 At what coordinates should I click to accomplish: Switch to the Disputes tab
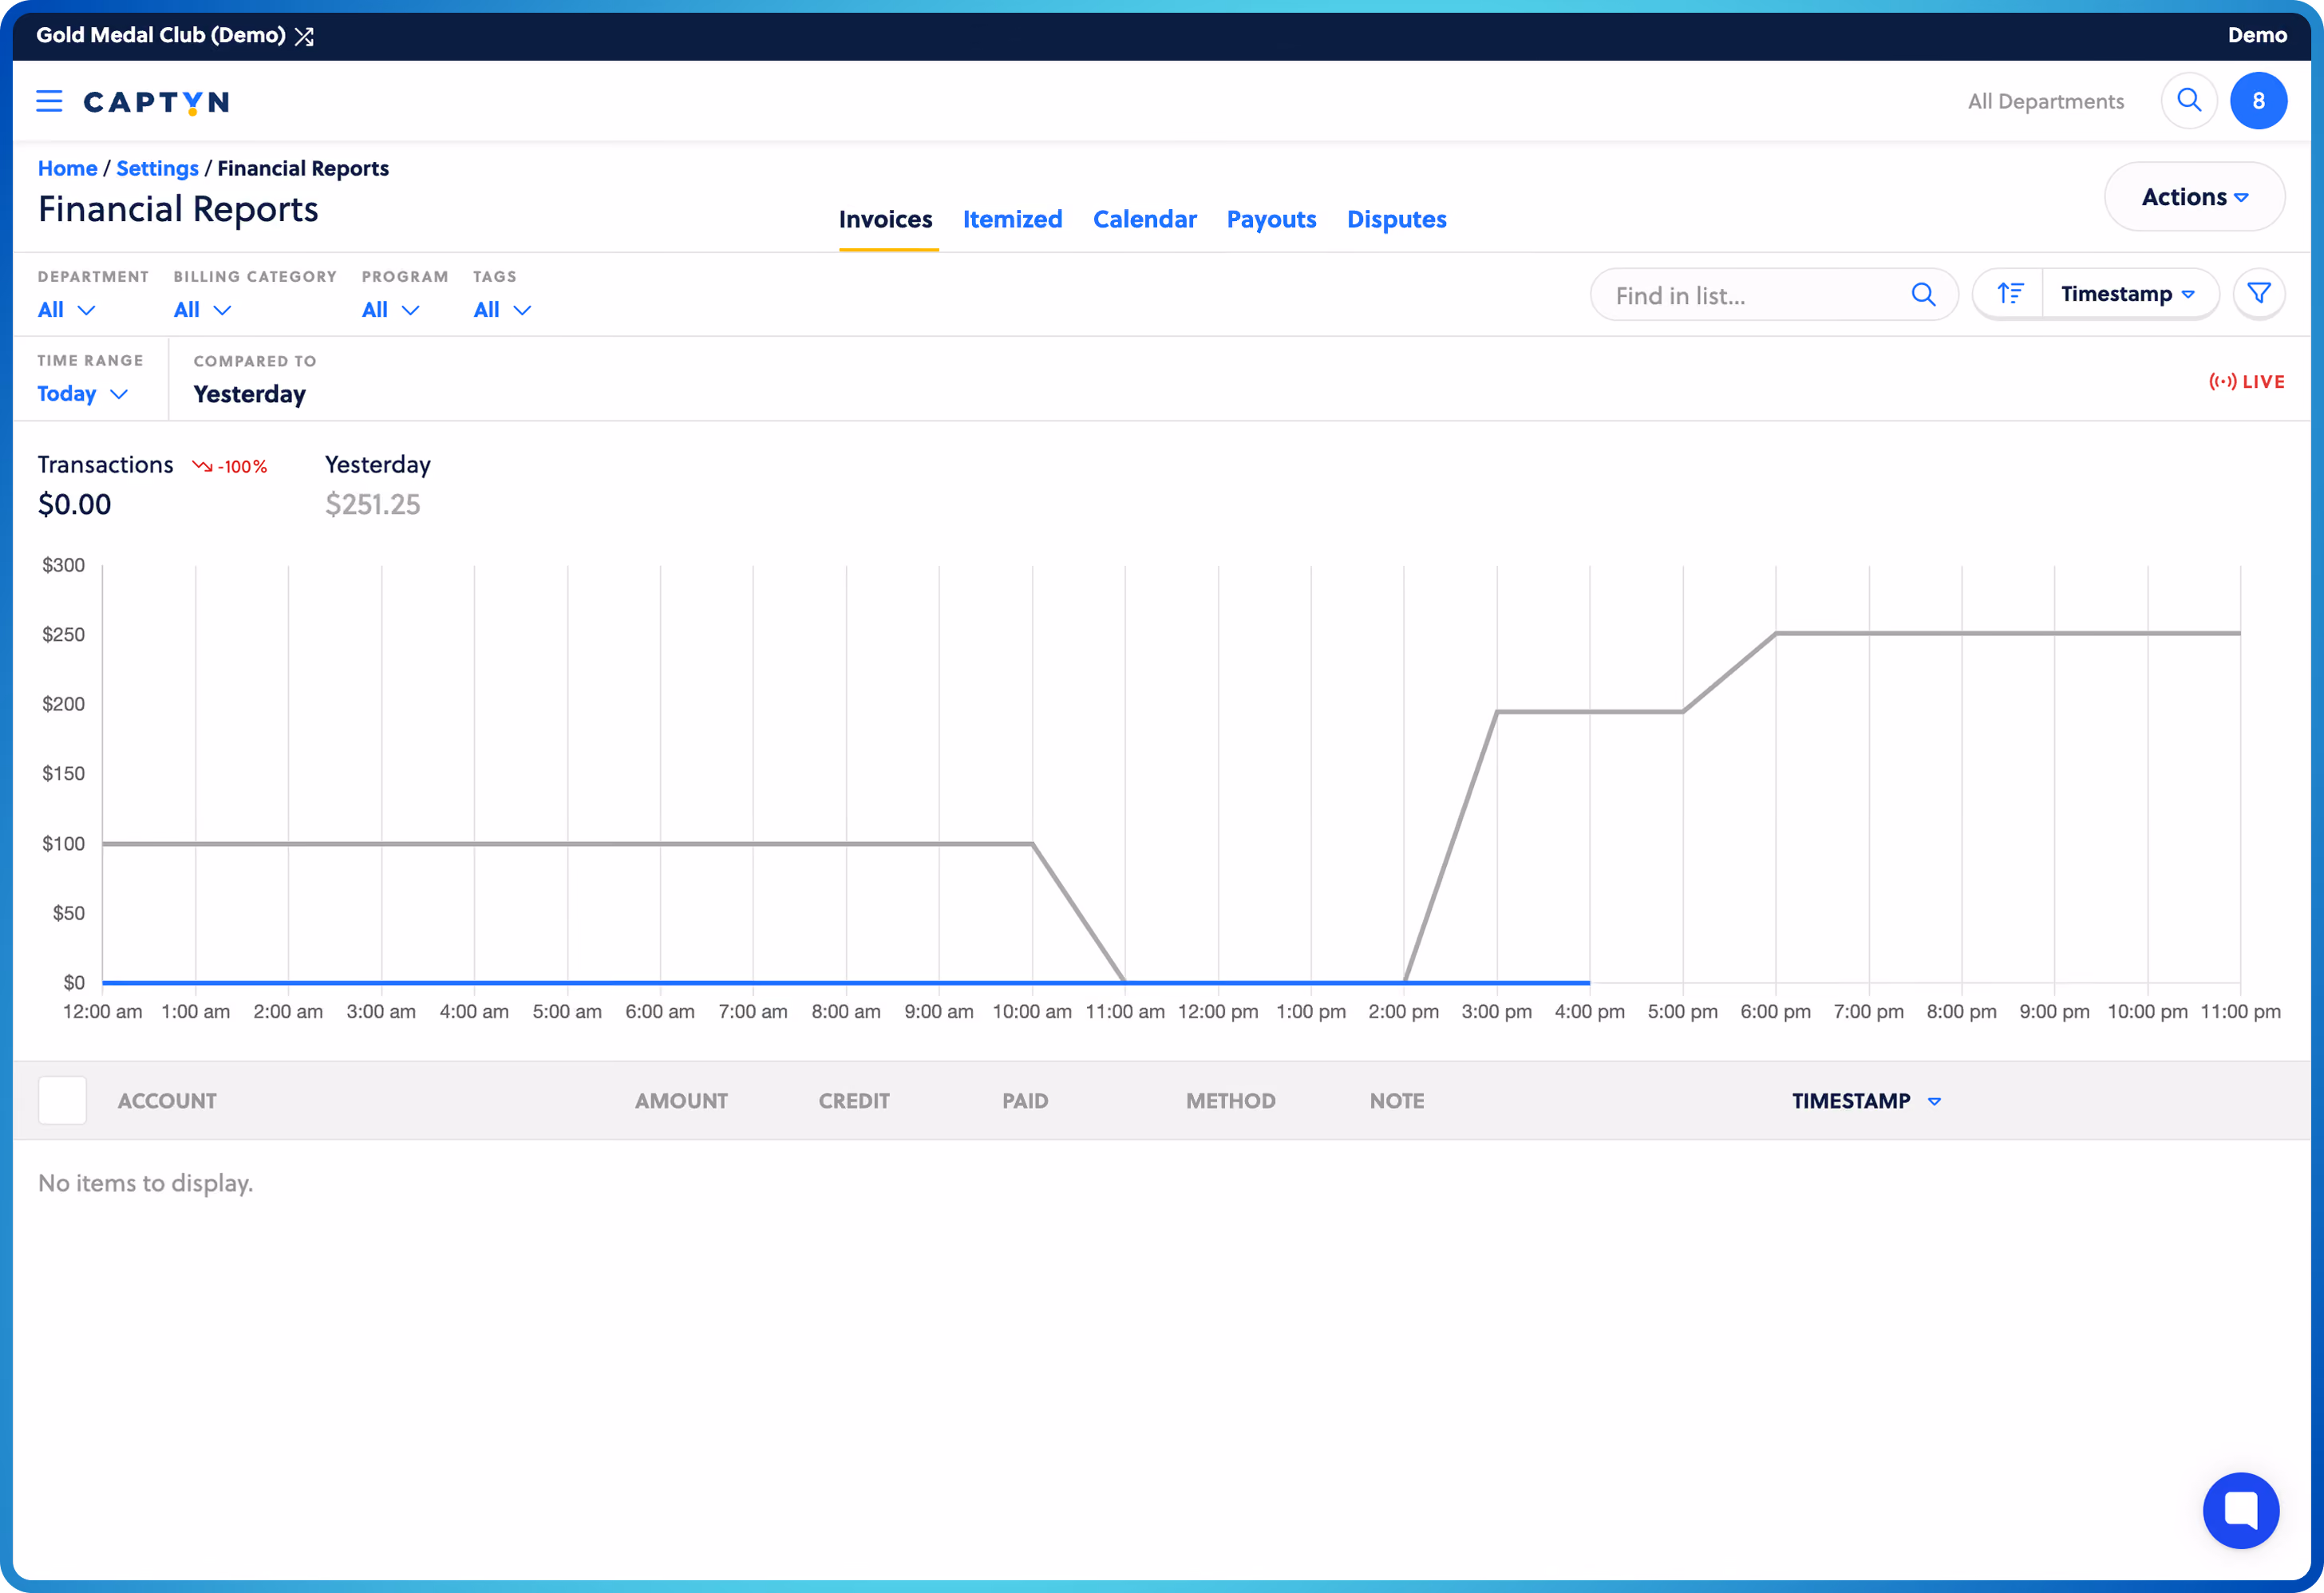click(x=1396, y=219)
